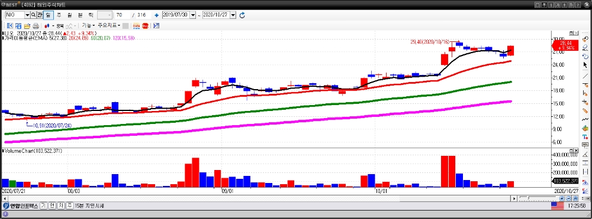Image resolution: width=592 pixels, height=219 pixels.
Task: Open the 주요지표 menu
Action: (109, 25)
